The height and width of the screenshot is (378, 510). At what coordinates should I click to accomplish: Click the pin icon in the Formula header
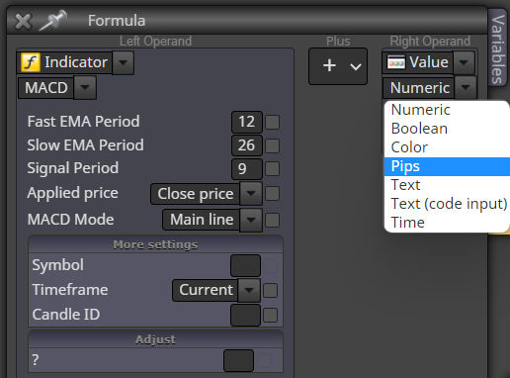tap(52, 21)
